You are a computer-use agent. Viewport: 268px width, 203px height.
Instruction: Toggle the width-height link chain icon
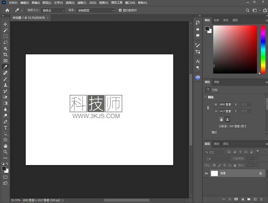pyautogui.click(x=208, y=108)
